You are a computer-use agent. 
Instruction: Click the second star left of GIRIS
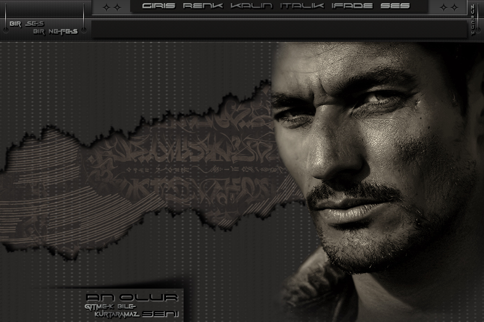point(118,7)
